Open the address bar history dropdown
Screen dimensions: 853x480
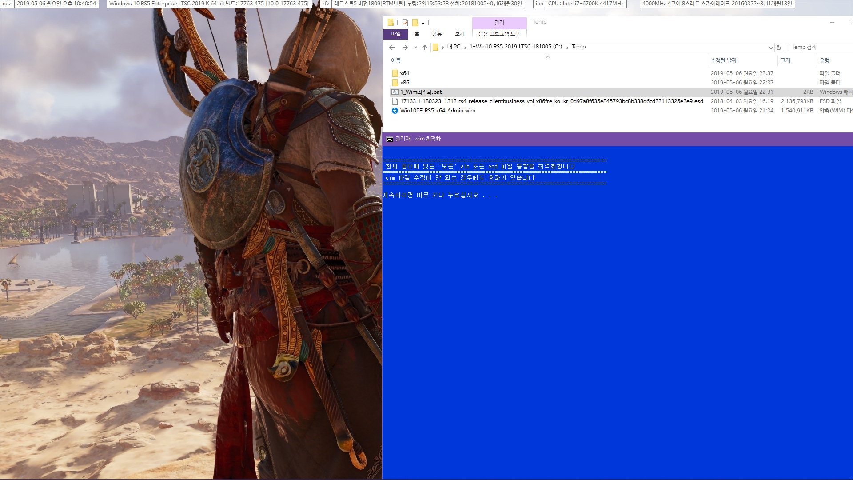[771, 48]
